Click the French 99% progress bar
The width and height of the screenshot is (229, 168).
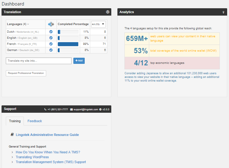tap(68, 44)
